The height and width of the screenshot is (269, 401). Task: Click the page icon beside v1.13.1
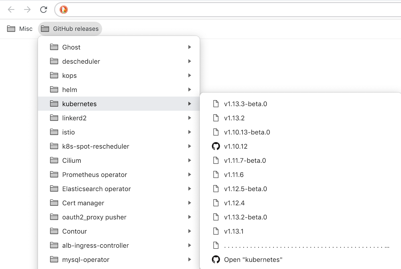point(216,231)
